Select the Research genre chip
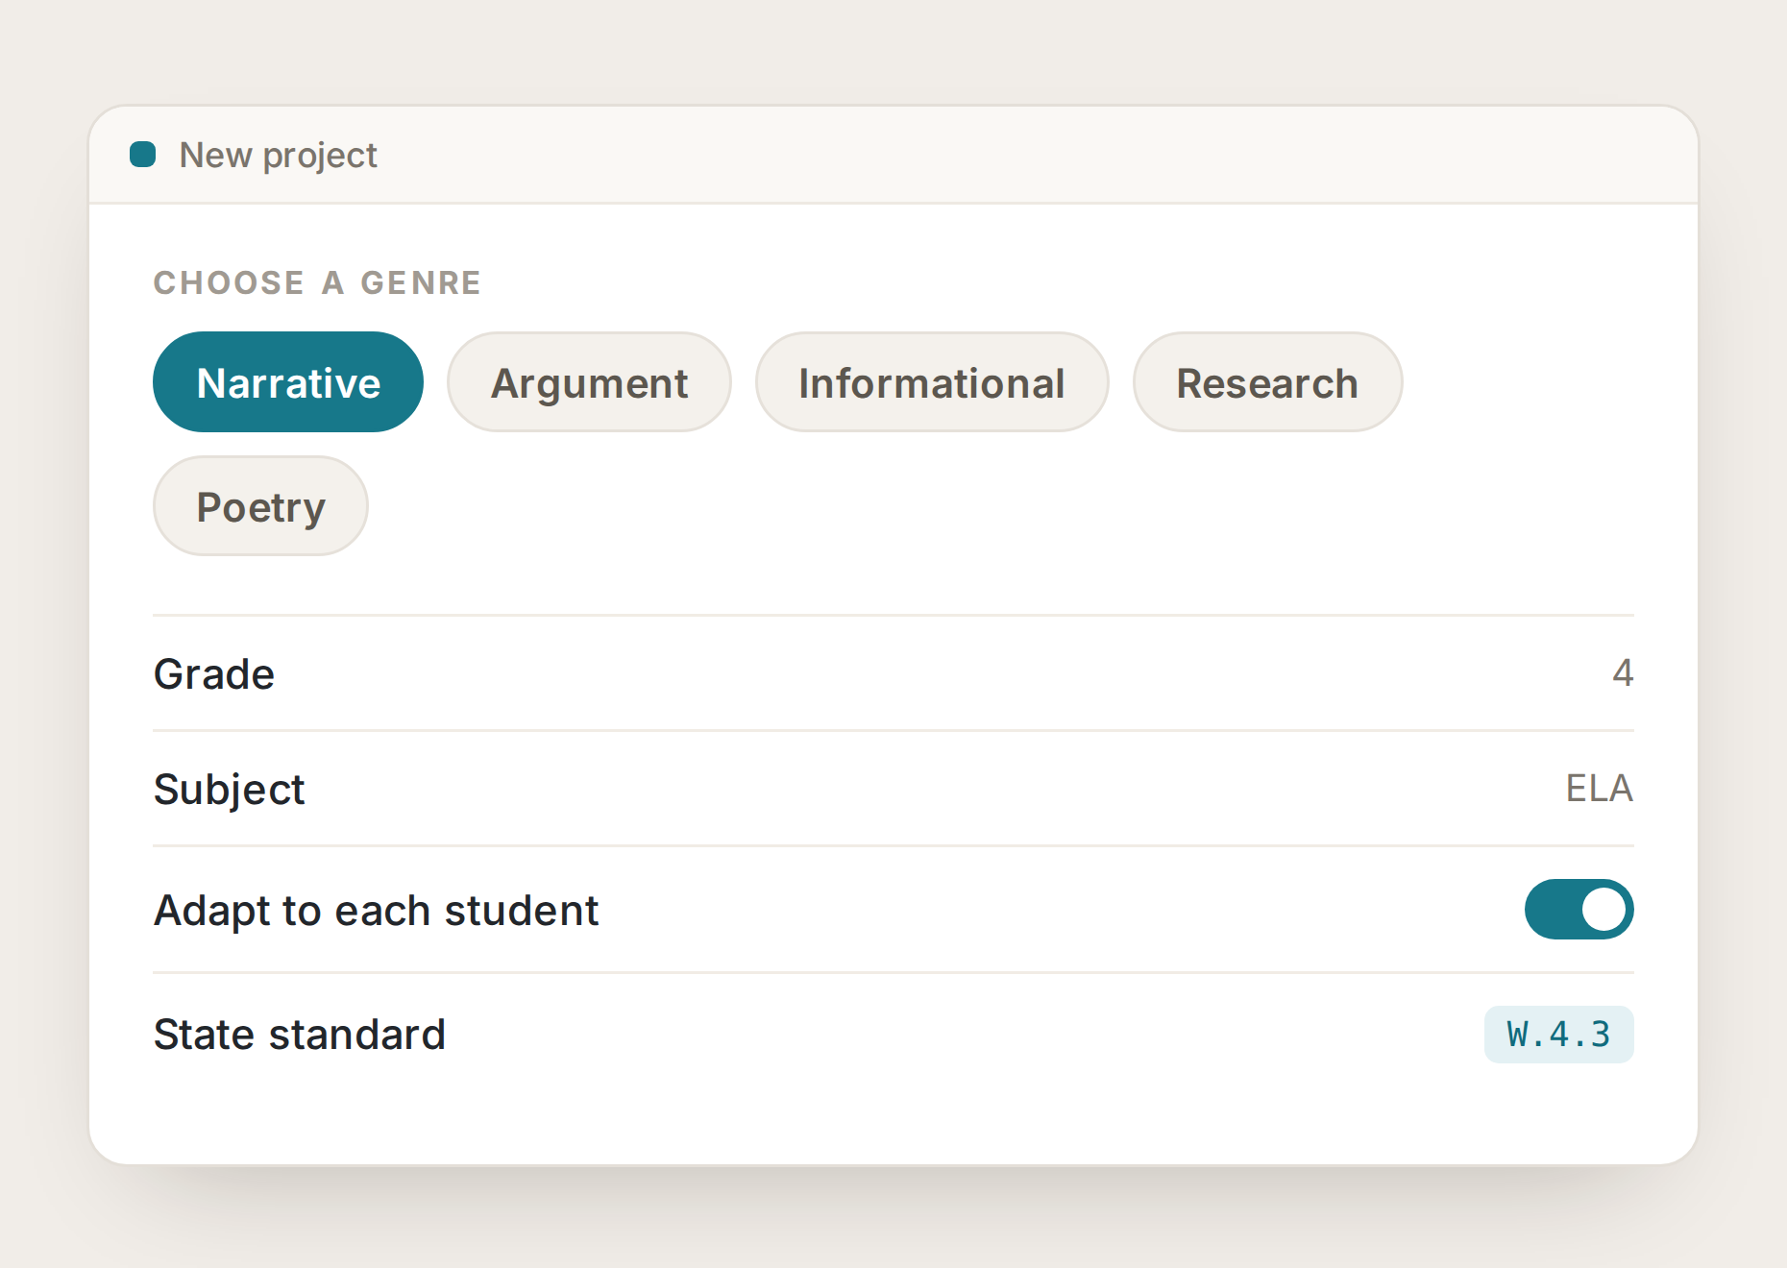This screenshot has width=1787, height=1268. coord(1267,382)
